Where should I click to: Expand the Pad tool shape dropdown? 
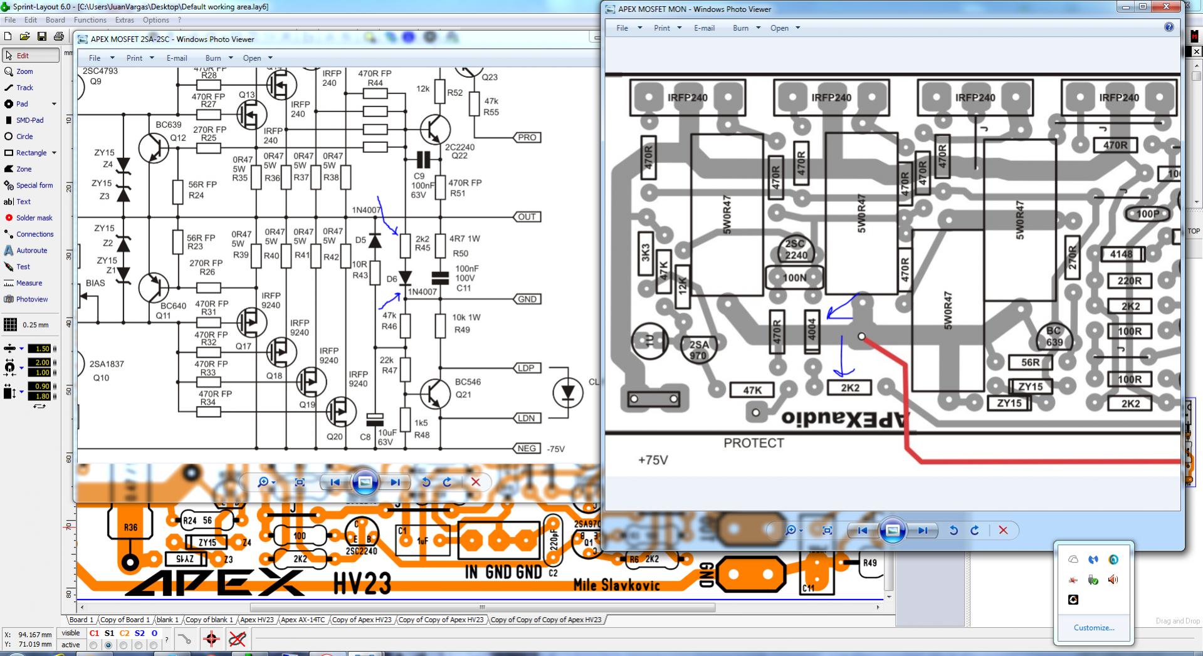[54, 104]
